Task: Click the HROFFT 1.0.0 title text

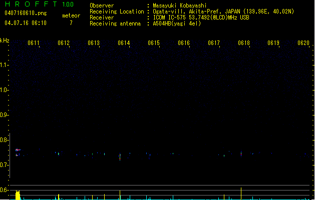Action: coord(40,4)
